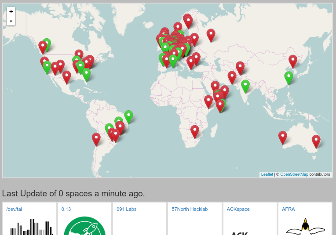The width and height of the screenshot is (336, 235).
Task: Click the AFRA logo thumbnail
Action: pos(305,227)
